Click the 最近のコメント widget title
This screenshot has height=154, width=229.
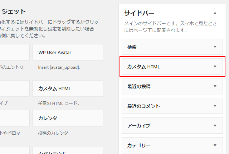pos(143,106)
